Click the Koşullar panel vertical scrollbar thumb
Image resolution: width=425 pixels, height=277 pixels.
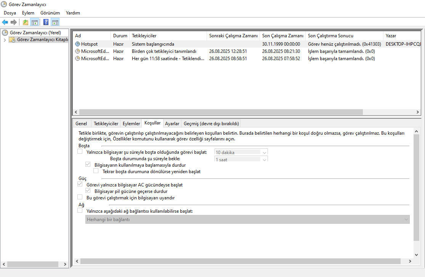pos(416,187)
